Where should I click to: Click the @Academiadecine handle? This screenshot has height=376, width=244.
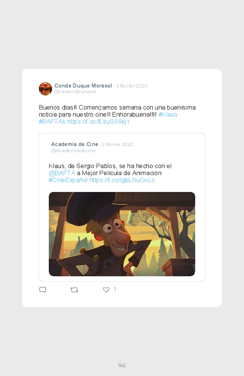(x=73, y=150)
